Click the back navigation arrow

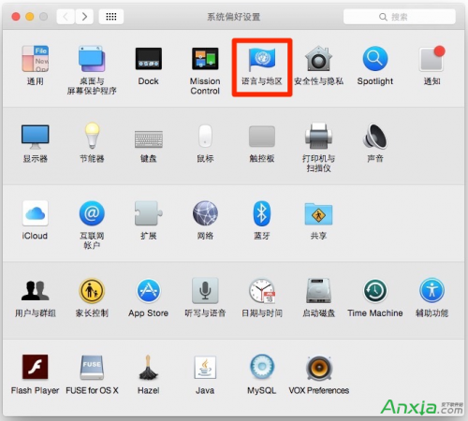pyautogui.click(x=66, y=17)
